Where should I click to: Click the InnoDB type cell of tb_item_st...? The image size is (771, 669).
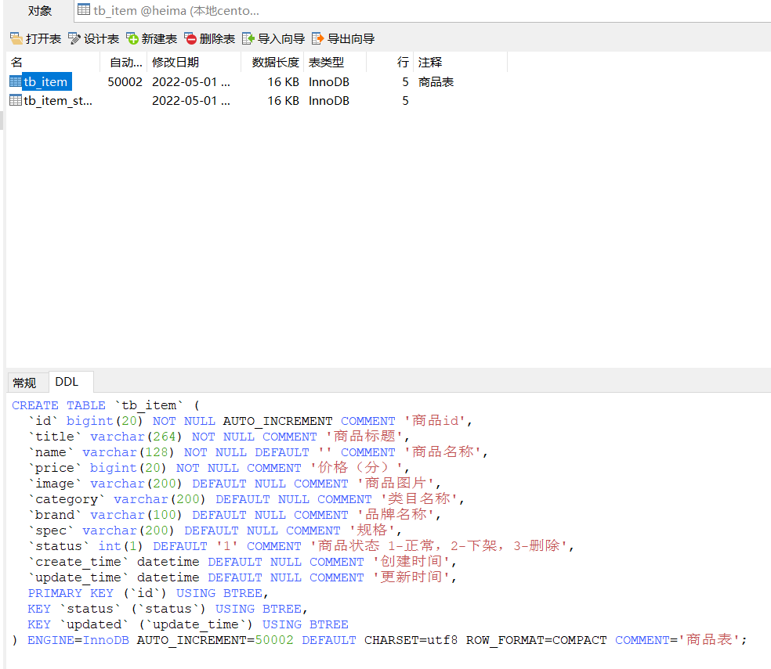pos(329,101)
